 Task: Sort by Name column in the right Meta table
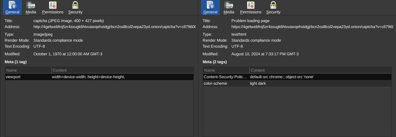pyautogui.click(x=226, y=70)
